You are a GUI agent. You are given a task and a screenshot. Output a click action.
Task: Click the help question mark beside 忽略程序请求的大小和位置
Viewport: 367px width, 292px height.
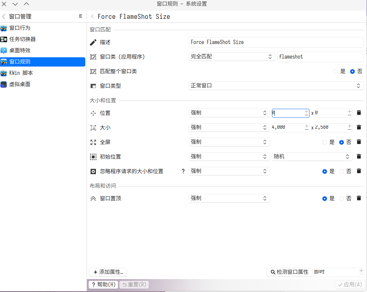click(183, 171)
